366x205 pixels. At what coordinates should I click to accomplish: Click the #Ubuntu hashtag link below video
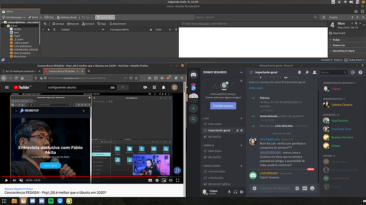pyautogui.click(x=9, y=189)
